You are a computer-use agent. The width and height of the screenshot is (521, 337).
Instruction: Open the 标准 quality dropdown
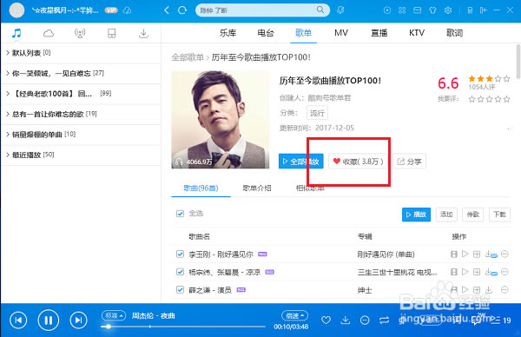tap(114, 315)
